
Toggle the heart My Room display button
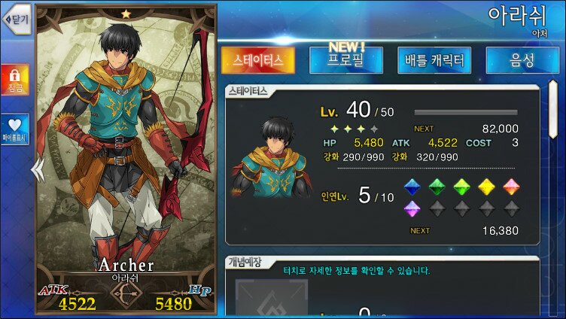pos(15,129)
